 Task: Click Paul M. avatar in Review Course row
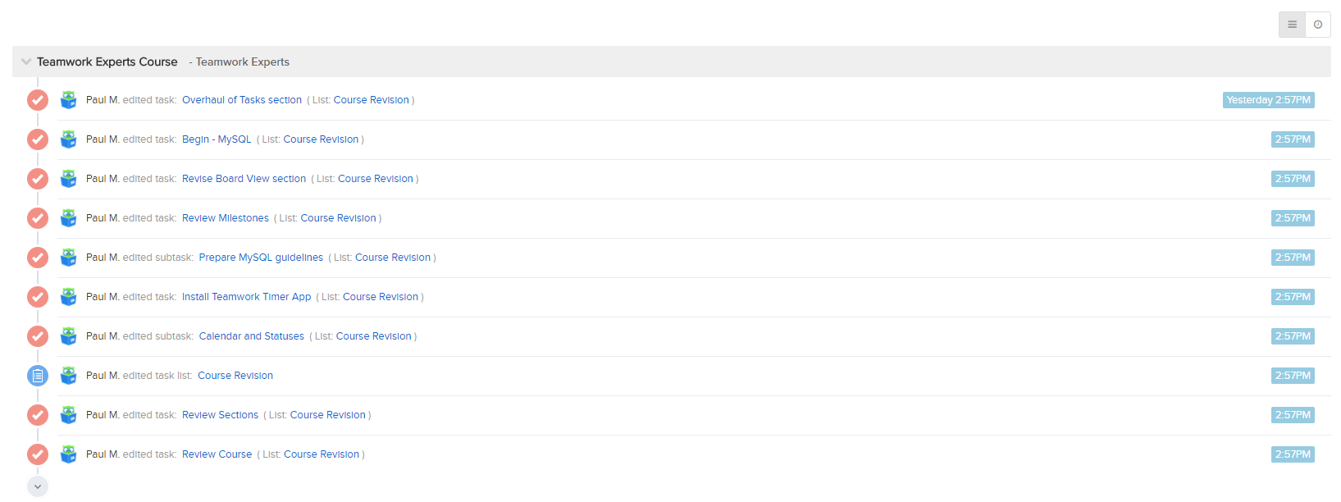tap(69, 454)
